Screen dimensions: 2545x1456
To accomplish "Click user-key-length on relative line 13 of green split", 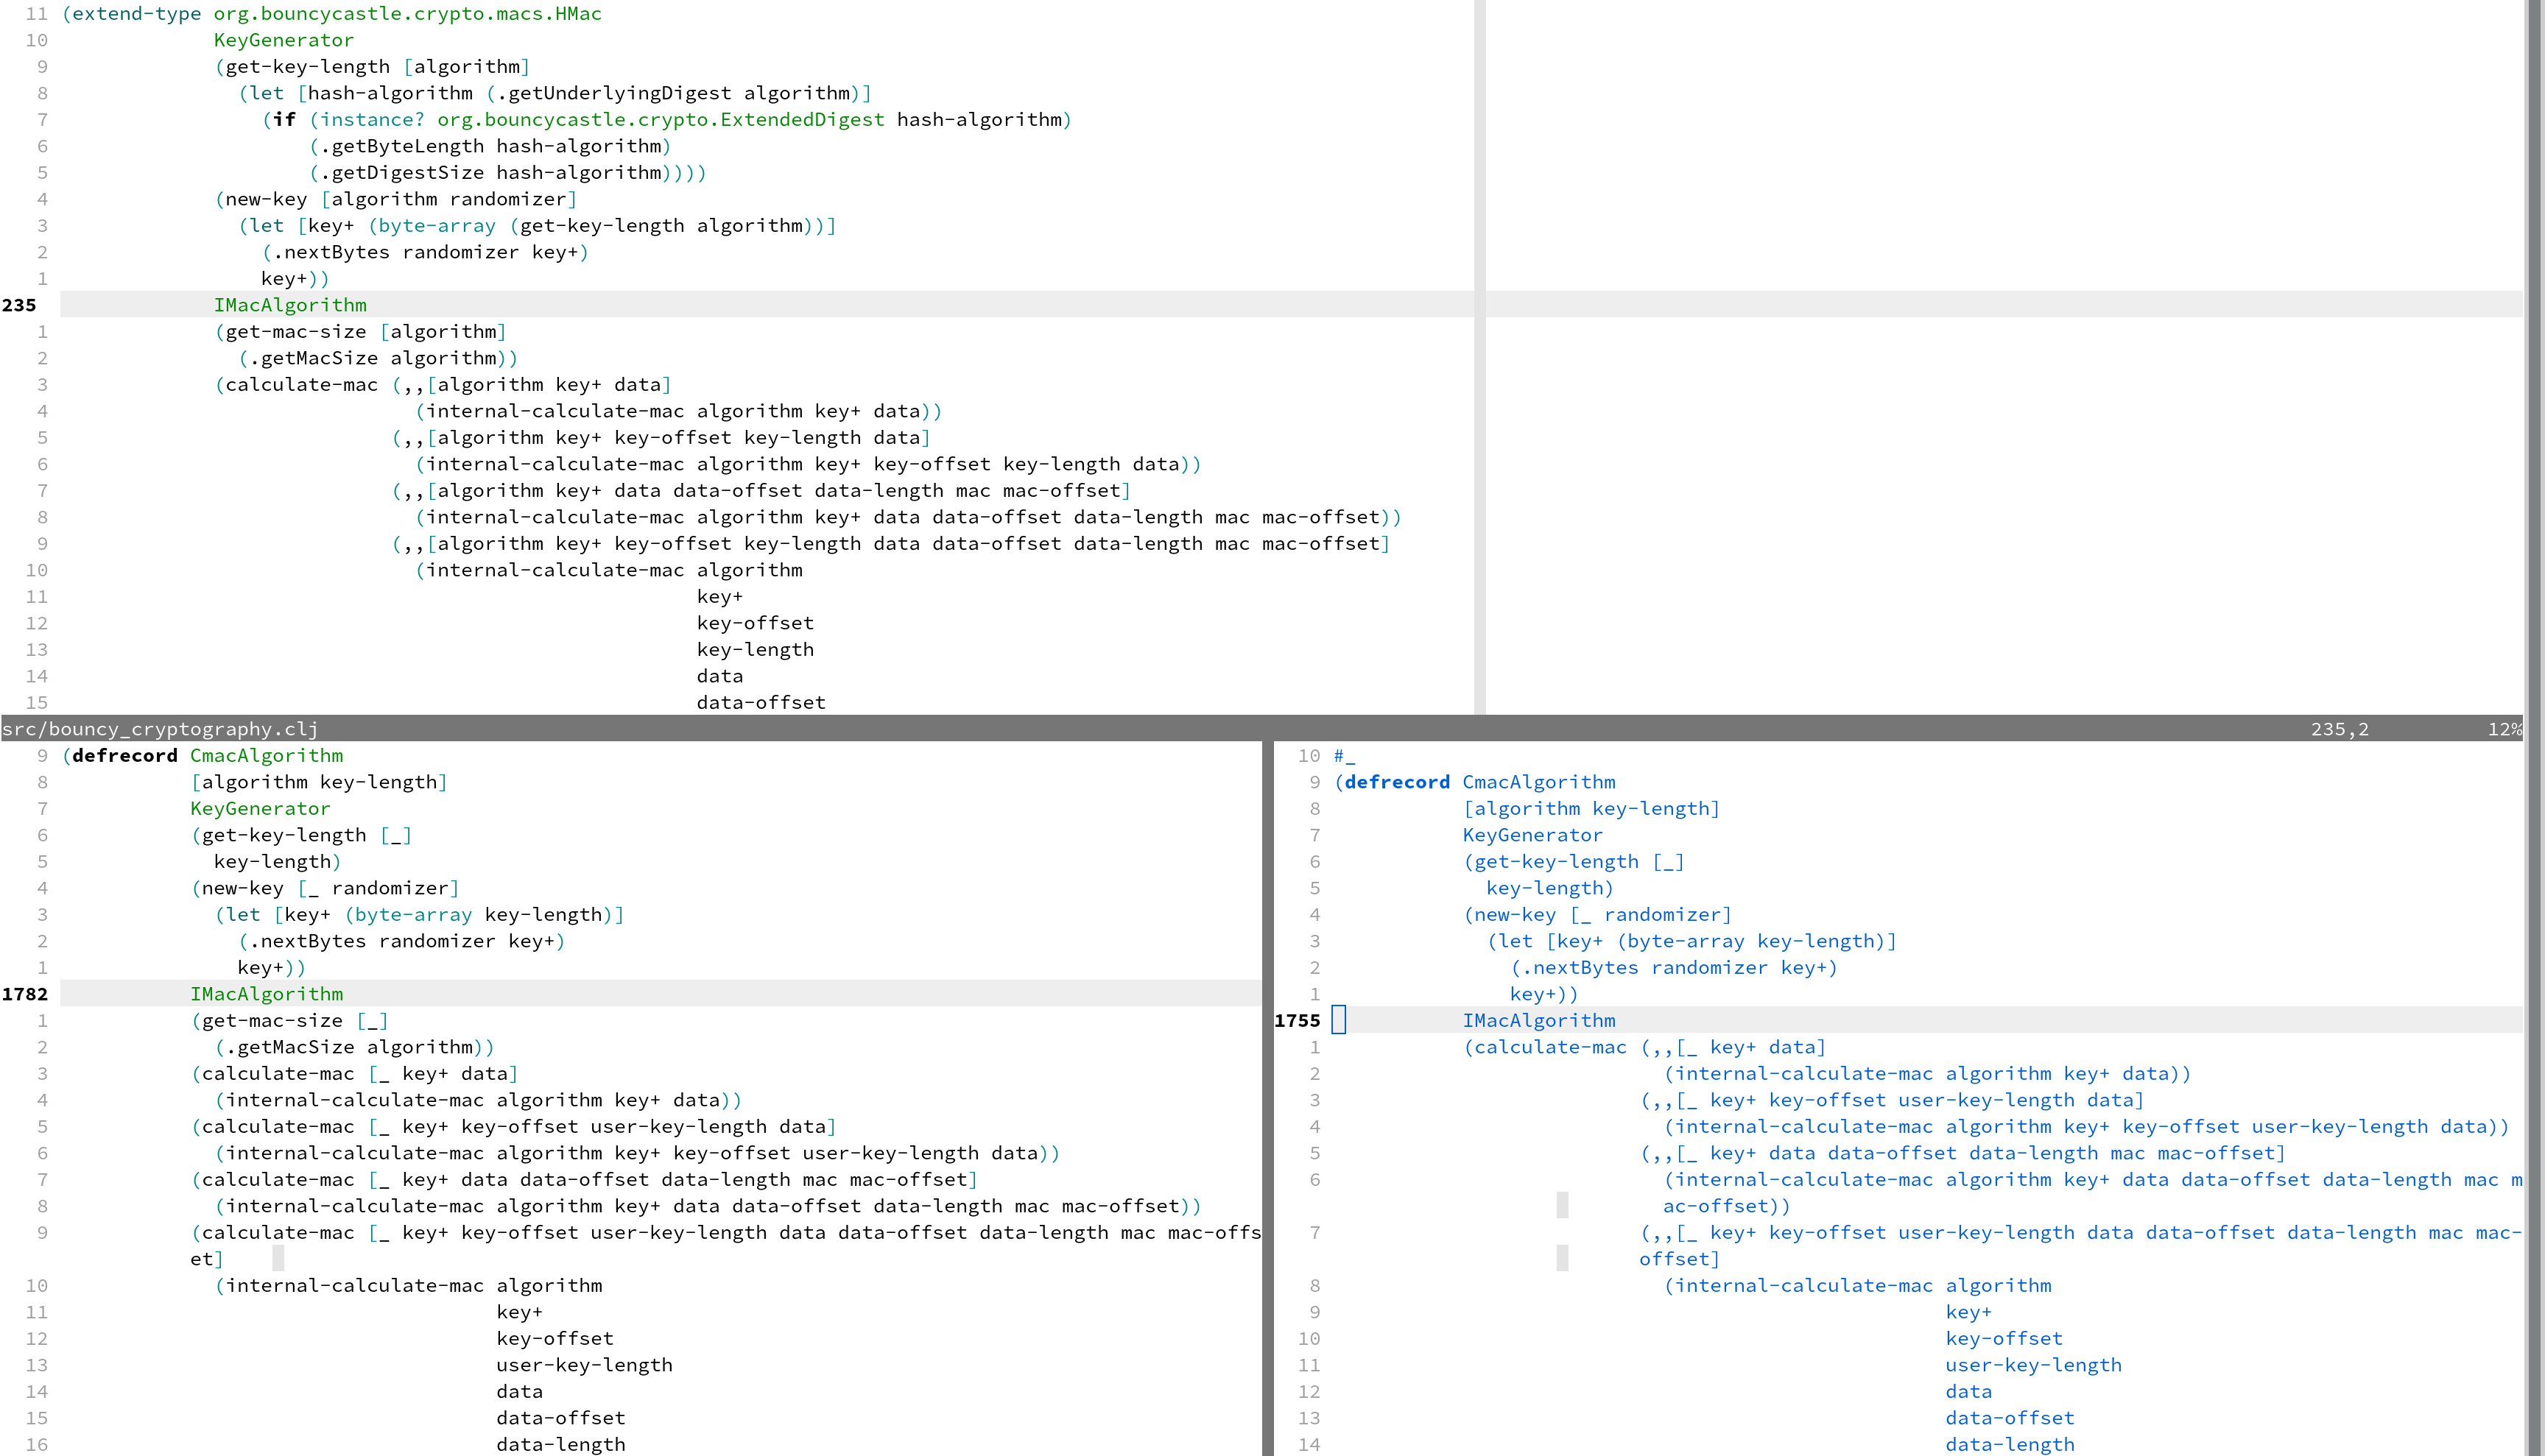I will [584, 1365].
